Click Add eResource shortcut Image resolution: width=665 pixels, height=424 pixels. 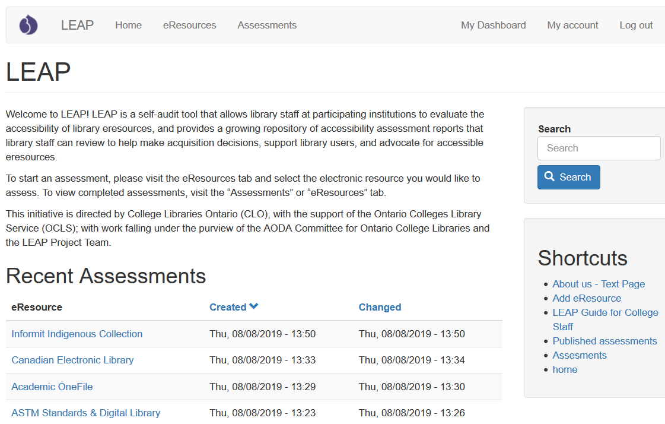(587, 298)
